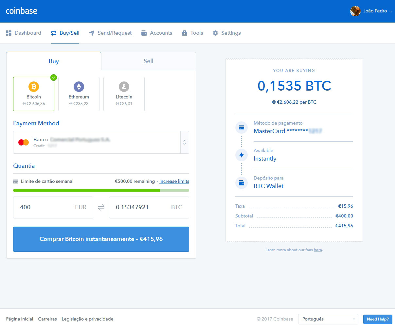This screenshot has height=329, width=395.
Task: Click the Send/Request paper plane icon
Action: point(92,33)
